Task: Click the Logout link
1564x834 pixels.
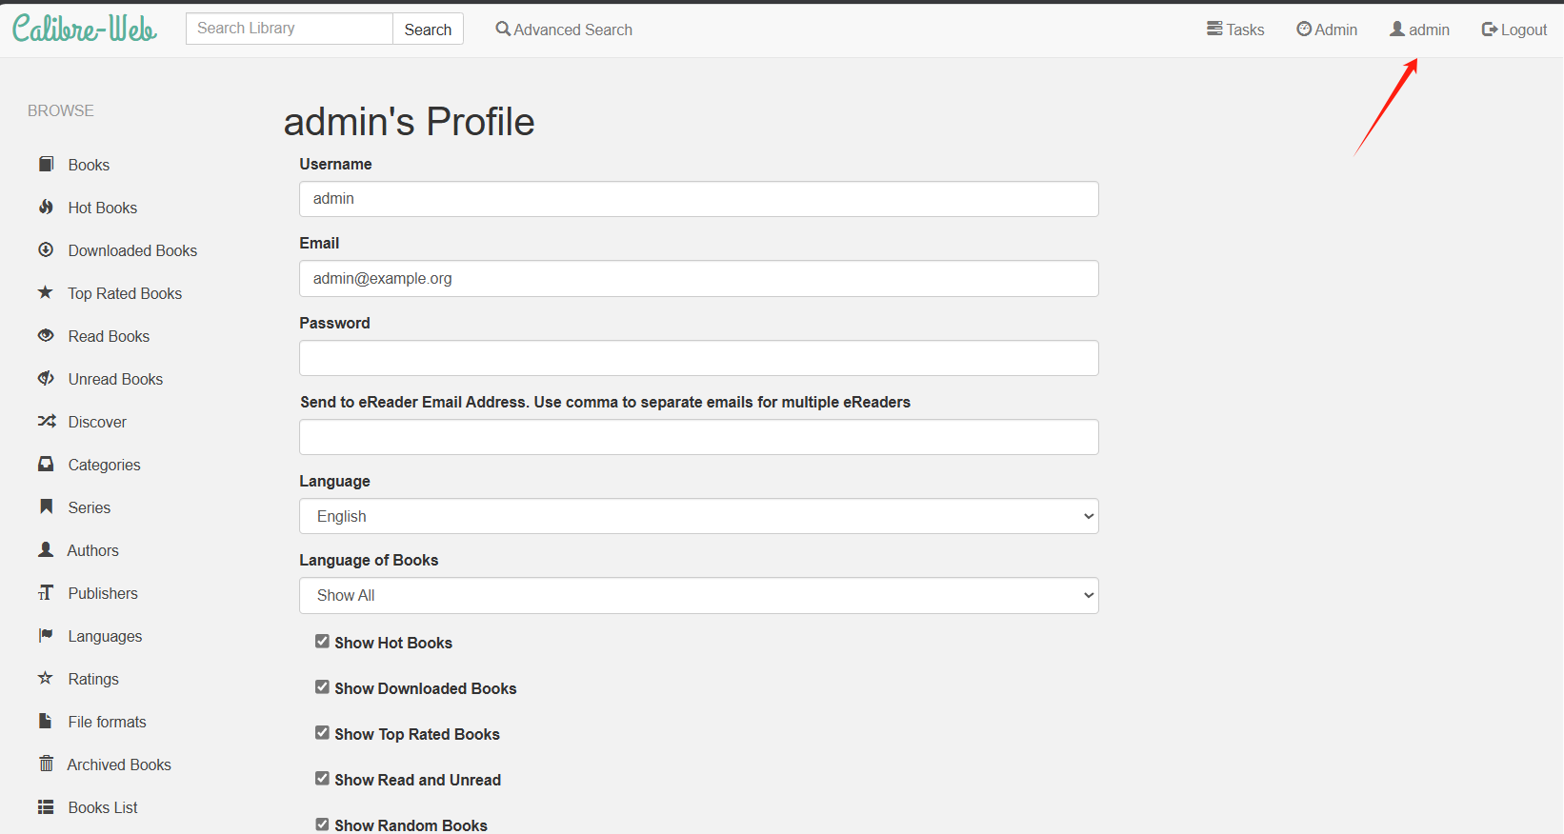Action: pyautogui.click(x=1514, y=30)
